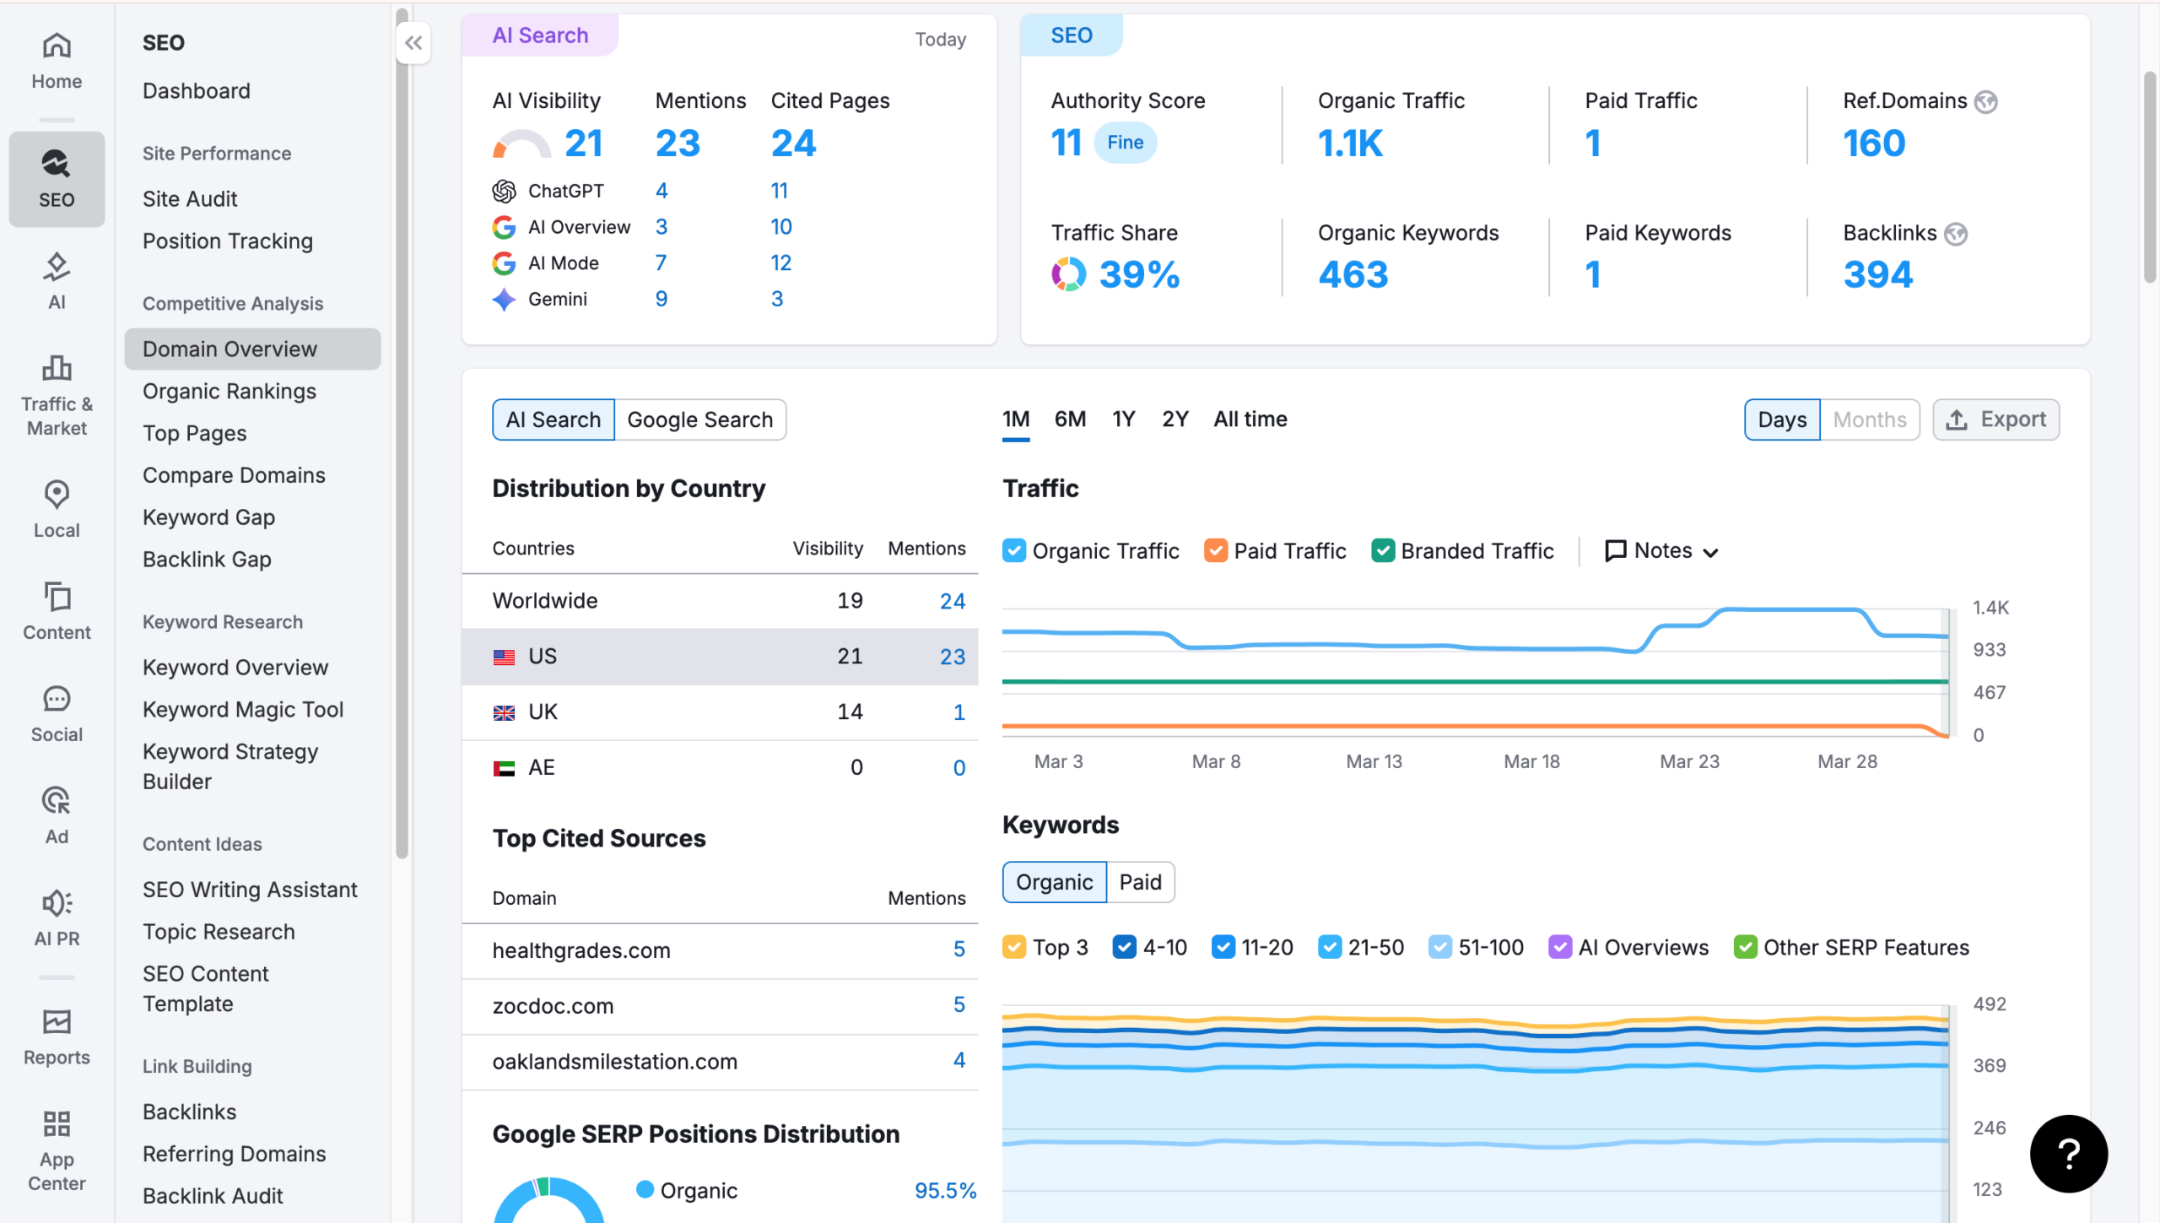Click the help question mark button
Image resolution: width=2160 pixels, height=1223 pixels.
2068,1153
